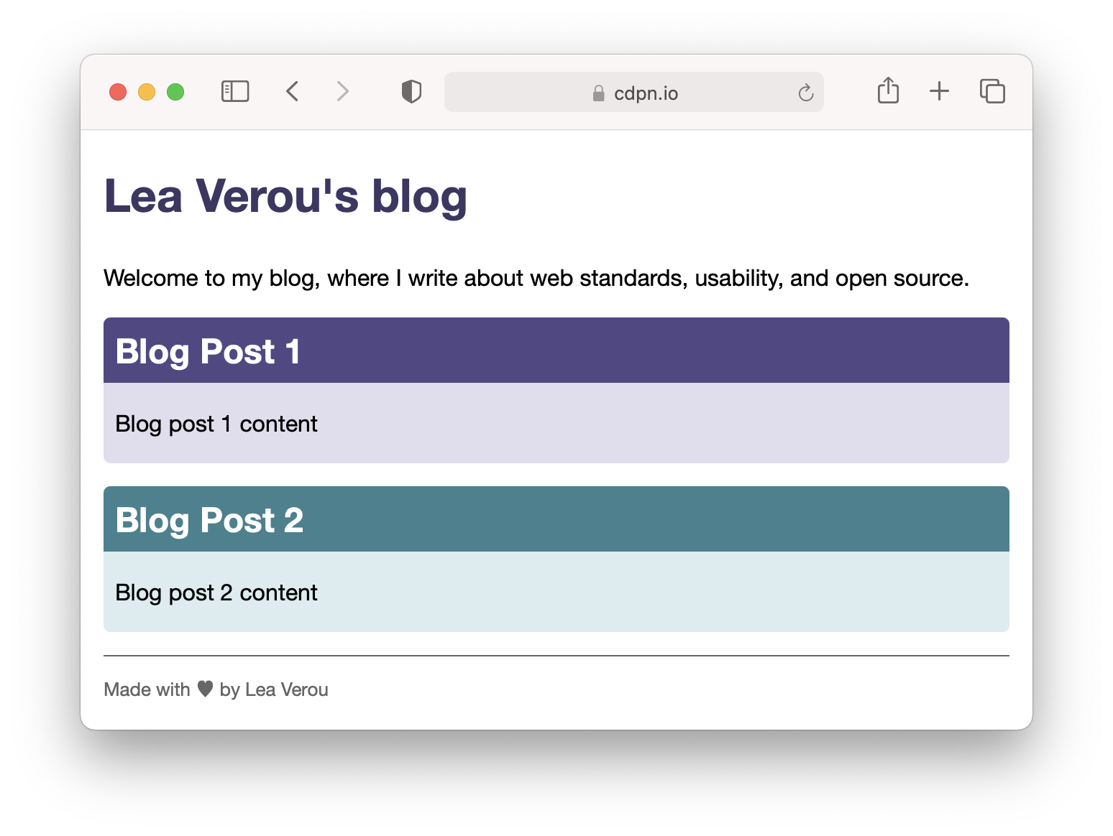Click the heart icon in footer
The height and width of the screenshot is (836, 1113).
[x=205, y=689]
